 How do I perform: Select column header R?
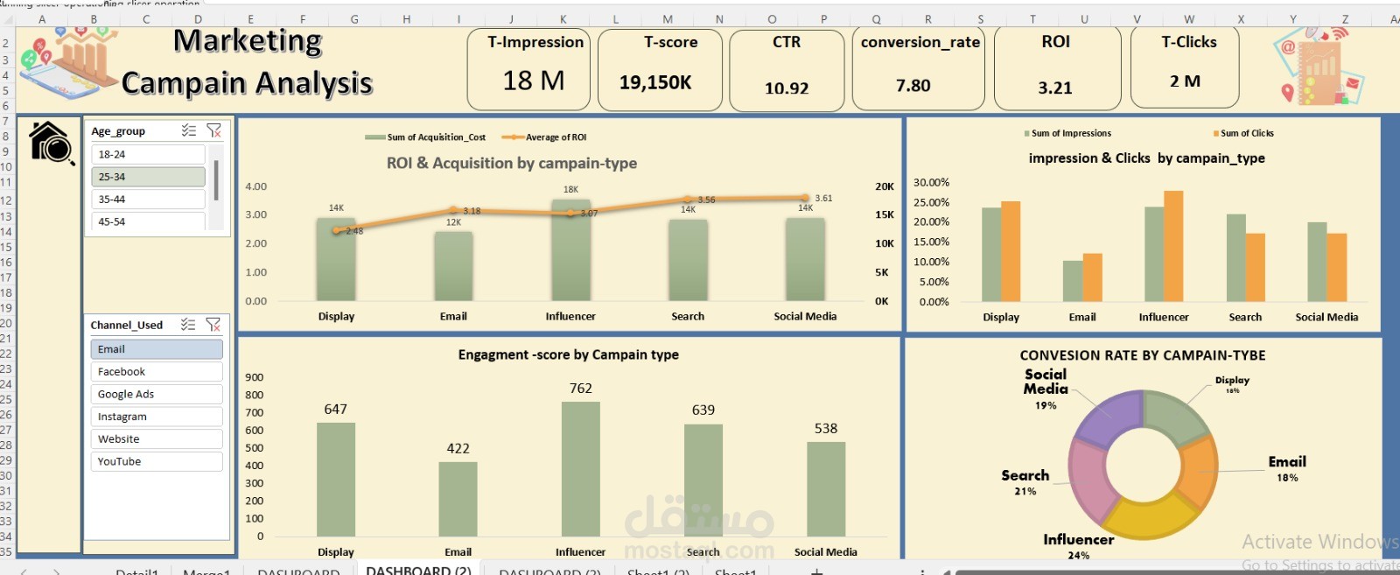(x=928, y=18)
